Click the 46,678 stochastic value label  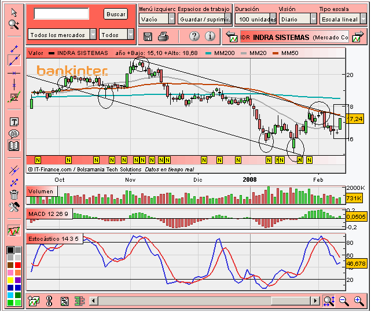(357, 263)
